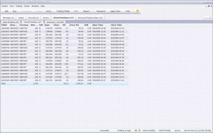Click the Apply Now button

point(115,11)
